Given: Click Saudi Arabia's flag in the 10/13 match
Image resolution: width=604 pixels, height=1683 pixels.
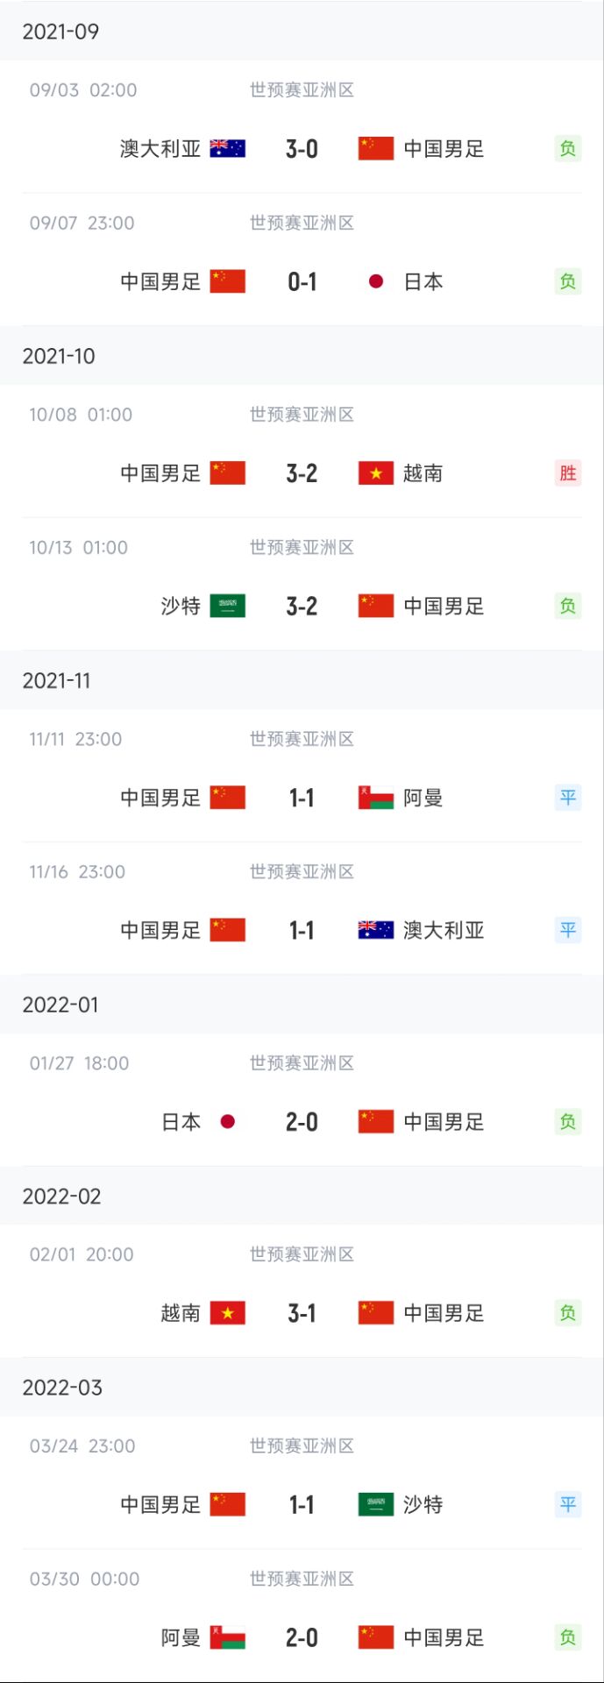Looking at the screenshot, I should pyautogui.click(x=228, y=606).
